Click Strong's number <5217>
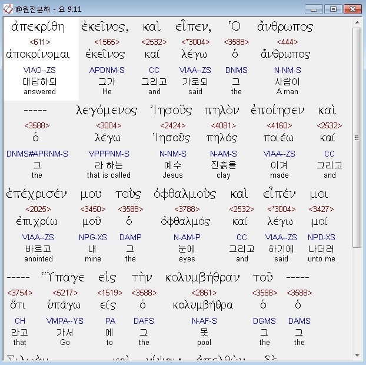Screen dimensions: 366x365 click(x=65, y=293)
